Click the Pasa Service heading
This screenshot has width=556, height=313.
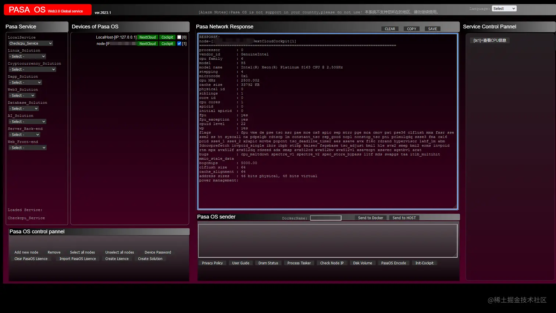[x=21, y=26]
